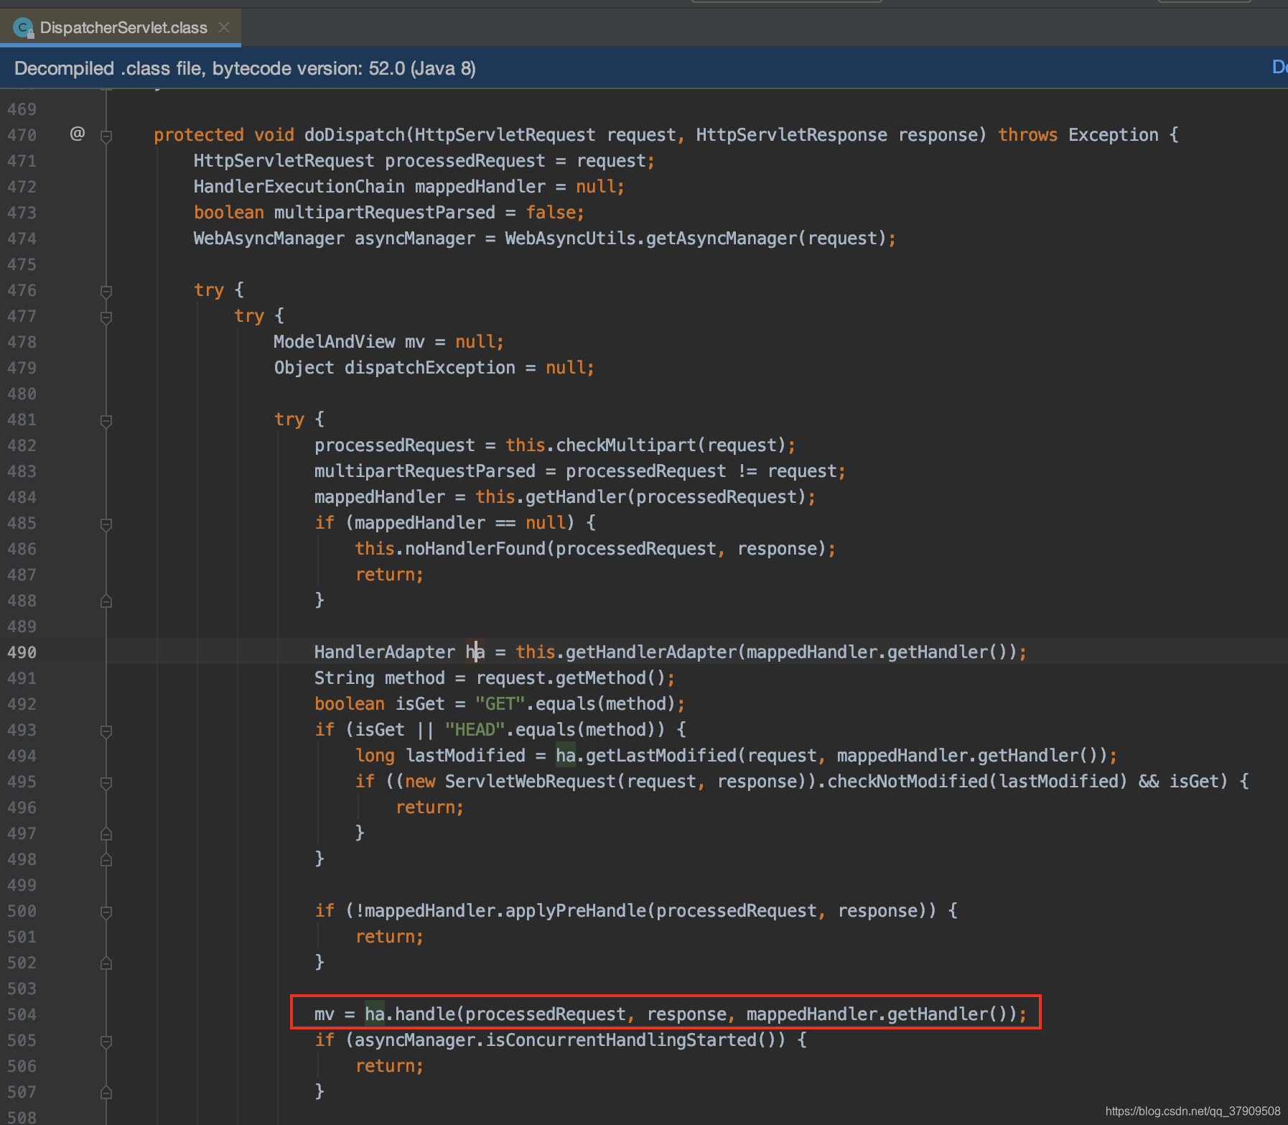The height and width of the screenshot is (1125, 1288).
Task: Collapse the isConcurrentHandlingStarted block at line 505
Action: pos(106,1041)
